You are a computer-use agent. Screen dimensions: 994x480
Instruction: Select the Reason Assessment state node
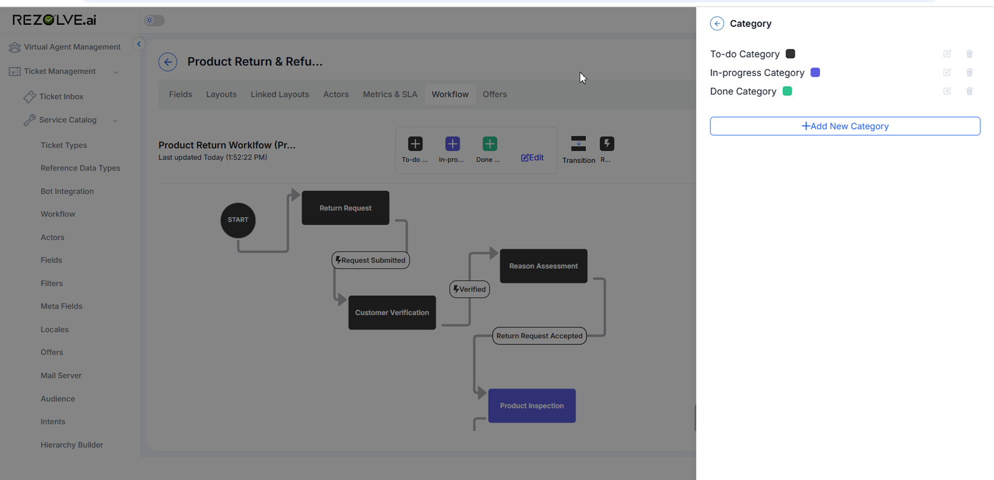point(543,266)
